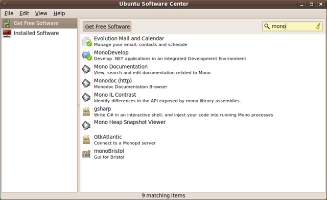Screen dimensions: 327x200
Task: Maximize the Ubuntu Software Center window
Action: pyautogui.click(x=311, y=4)
